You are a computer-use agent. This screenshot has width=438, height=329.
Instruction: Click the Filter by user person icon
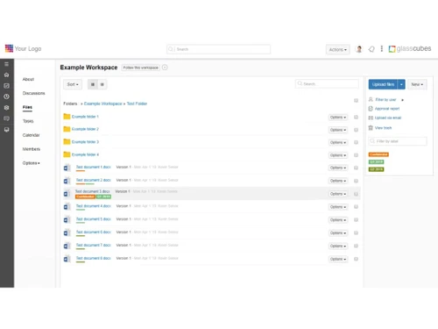(371, 99)
